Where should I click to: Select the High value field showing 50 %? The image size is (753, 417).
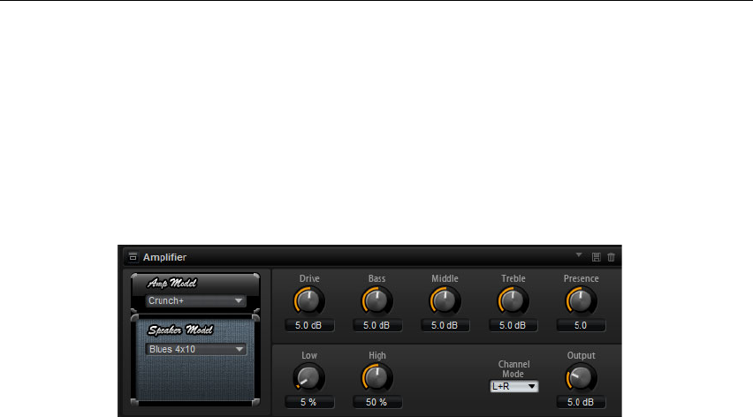pos(377,402)
